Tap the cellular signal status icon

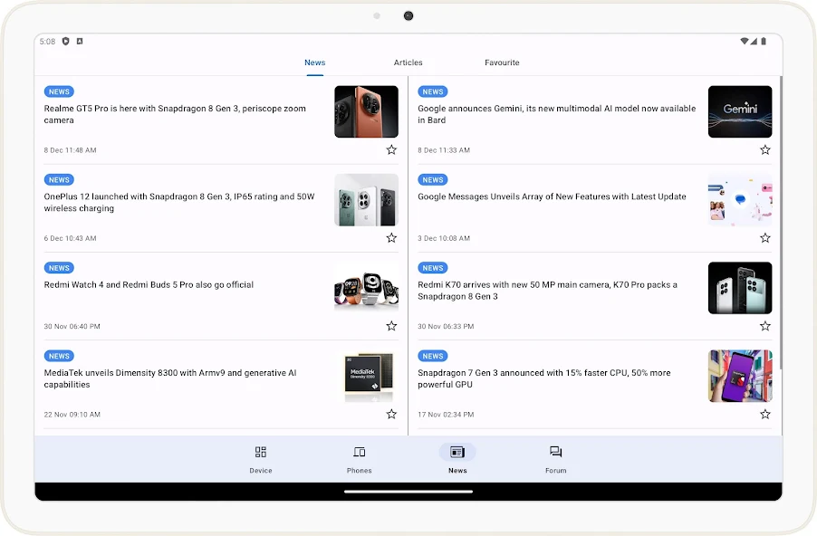754,41
